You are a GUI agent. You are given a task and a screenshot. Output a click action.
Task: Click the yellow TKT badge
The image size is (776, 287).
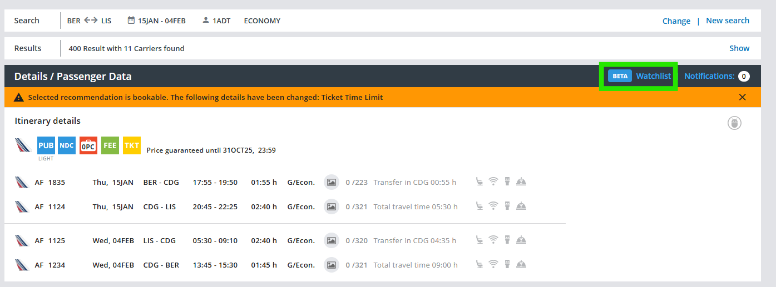click(x=132, y=145)
